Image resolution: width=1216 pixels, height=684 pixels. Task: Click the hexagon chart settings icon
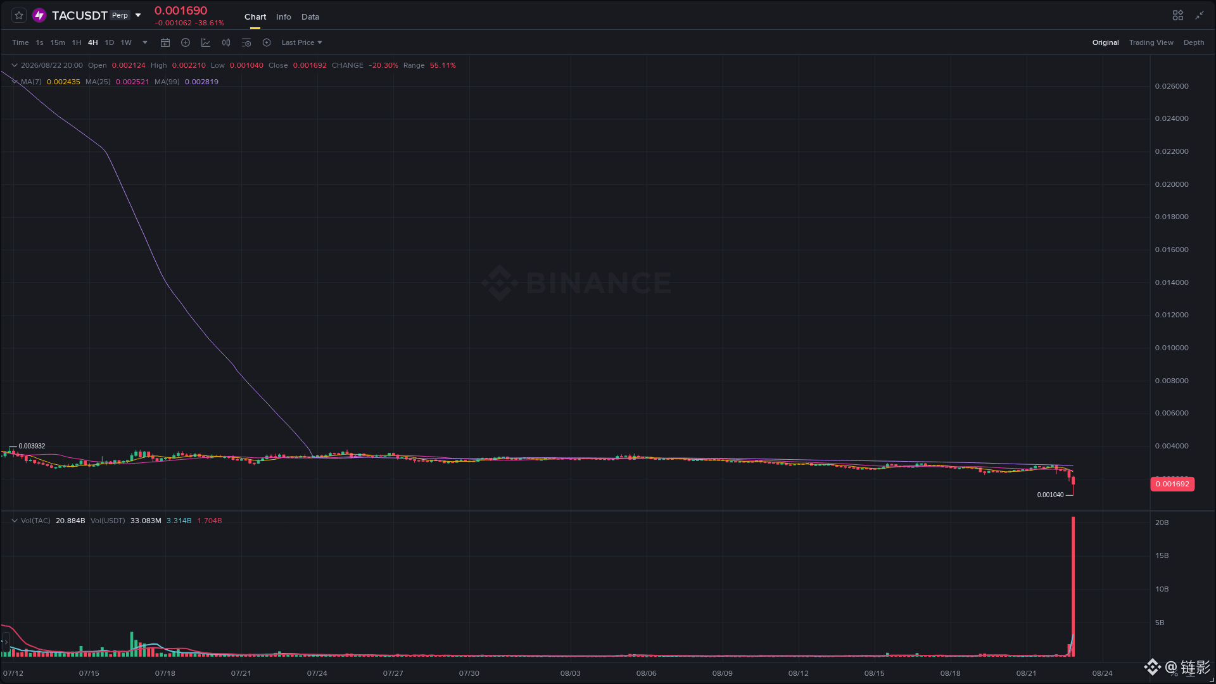point(267,42)
